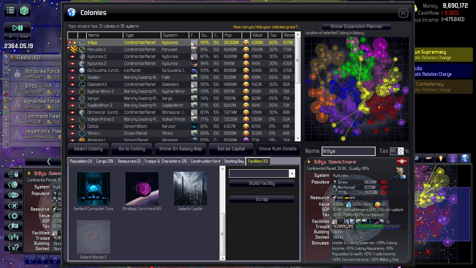Image resolution: width=476 pixels, height=268 pixels.
Task: Click the Show On Galaxy Map button
Action: (181, 149)
